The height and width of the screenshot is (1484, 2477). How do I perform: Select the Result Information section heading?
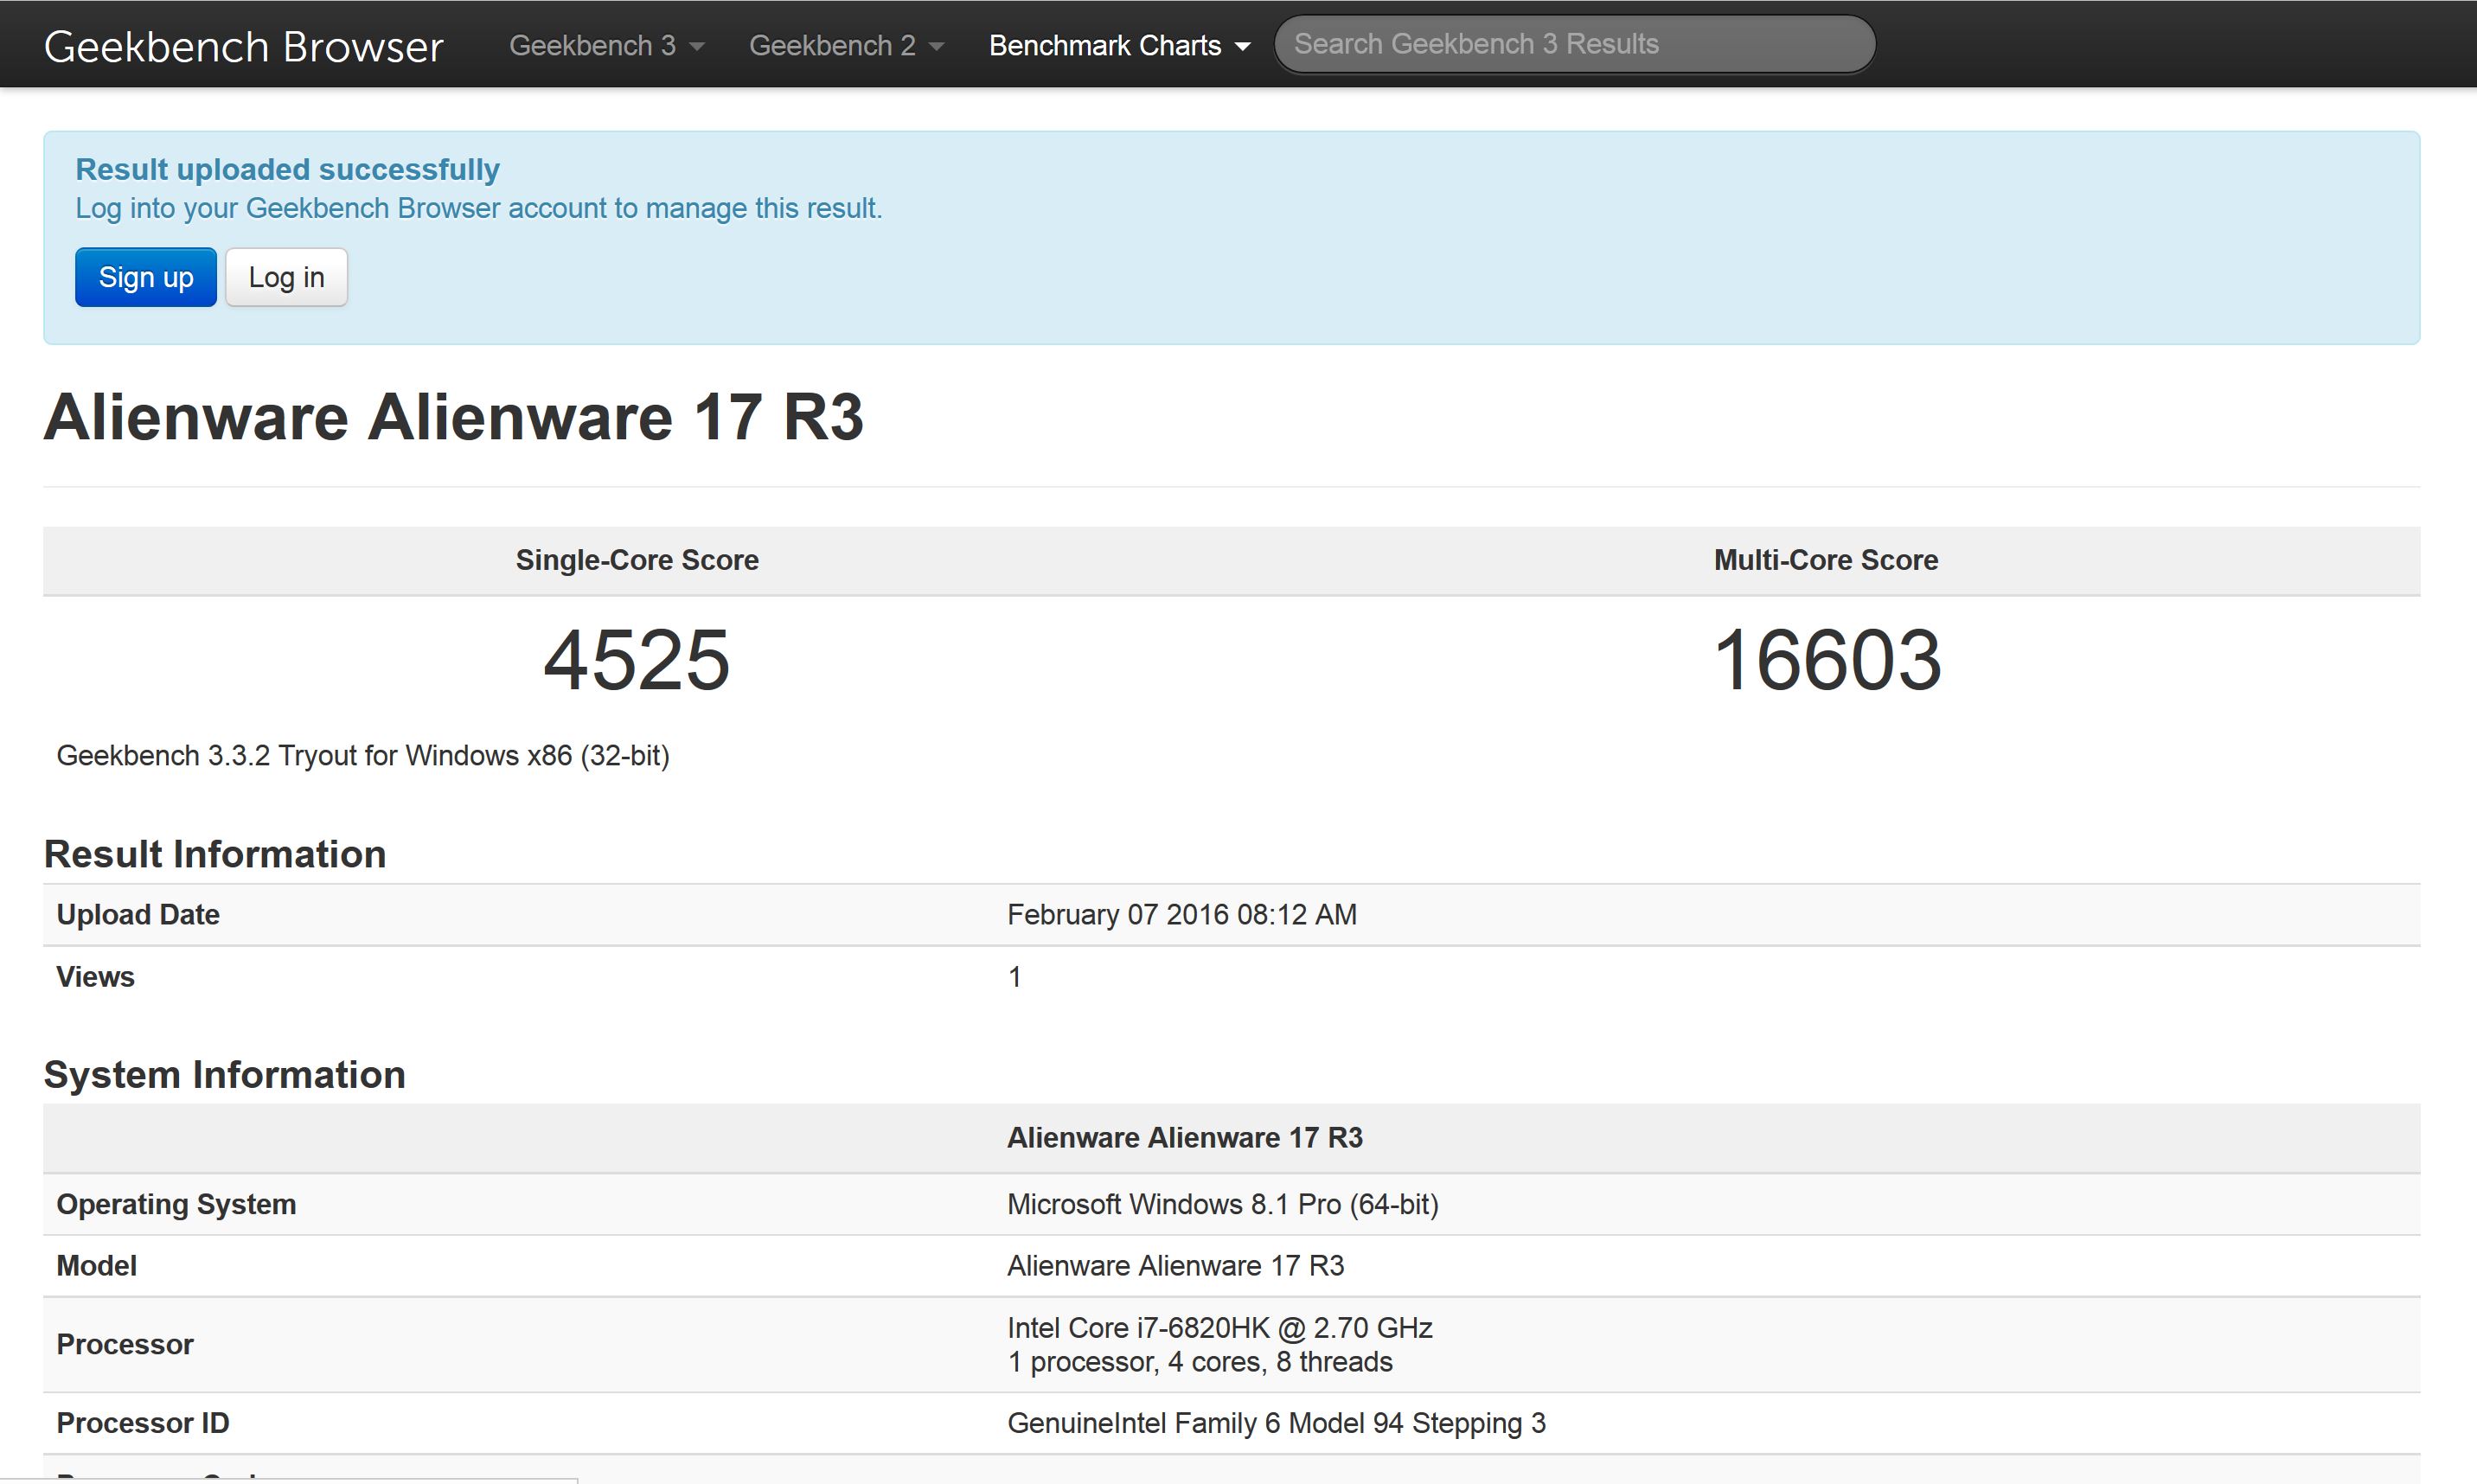(x=215, y=854)
